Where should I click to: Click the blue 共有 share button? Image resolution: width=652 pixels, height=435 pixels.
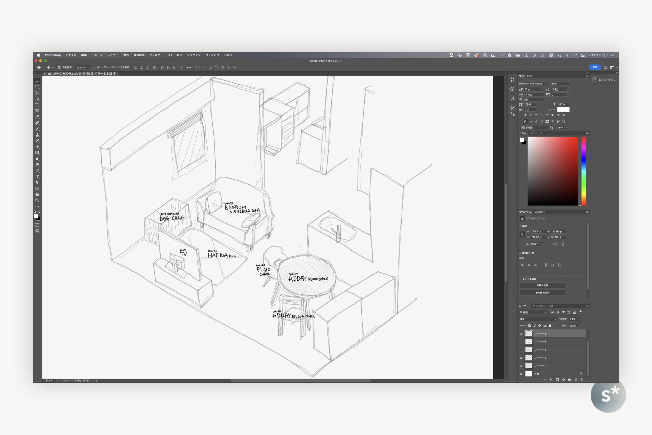point(595,68)
